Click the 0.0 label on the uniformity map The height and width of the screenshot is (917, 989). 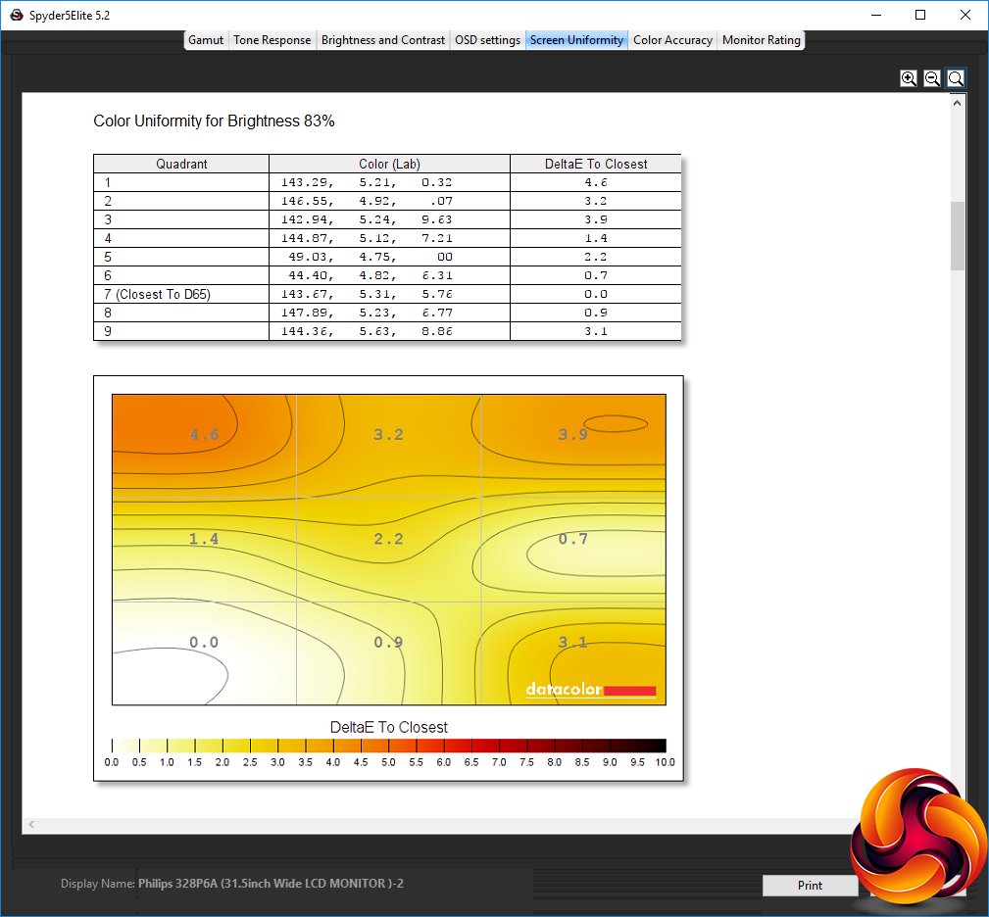pyautogui.click(x=204, y=643)
